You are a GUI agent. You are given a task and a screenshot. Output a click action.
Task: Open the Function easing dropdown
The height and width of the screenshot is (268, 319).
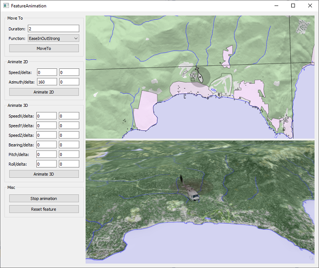coord(53,38)
